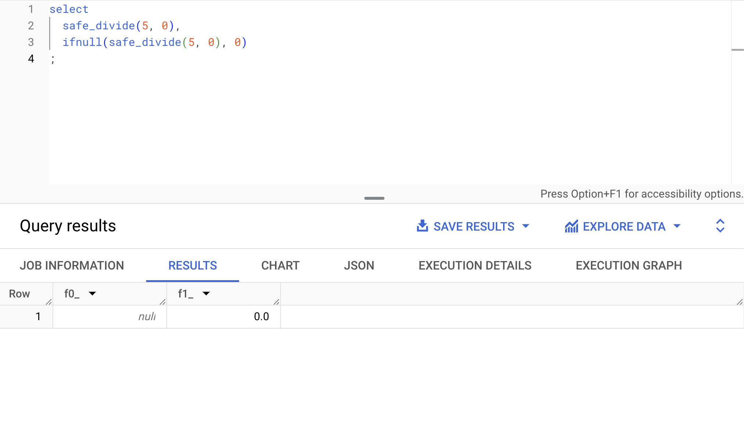The width and height of the screenshot is (744, 448).
Task: Click line 3 in the SQL editor
Action: [154, 42]
